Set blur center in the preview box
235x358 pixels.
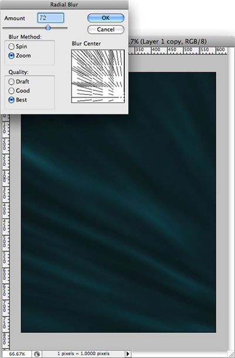point(98,76)
